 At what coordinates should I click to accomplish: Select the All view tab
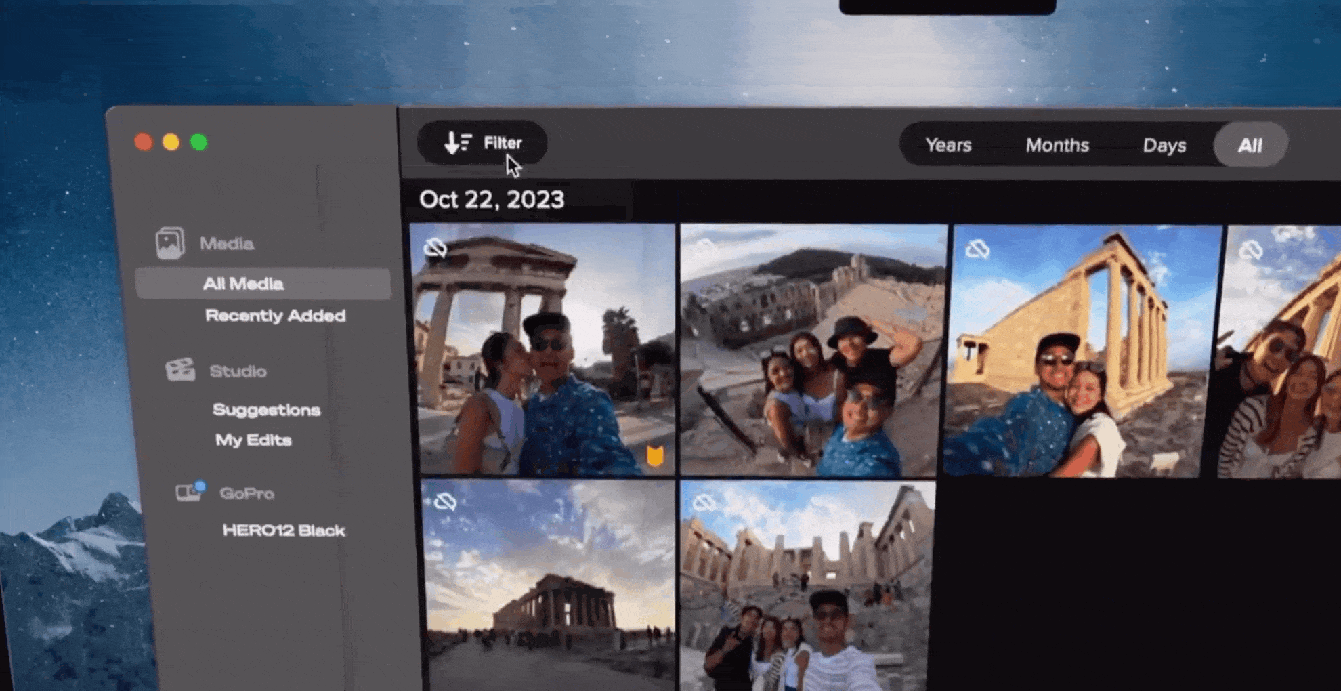coord(1250,146)
